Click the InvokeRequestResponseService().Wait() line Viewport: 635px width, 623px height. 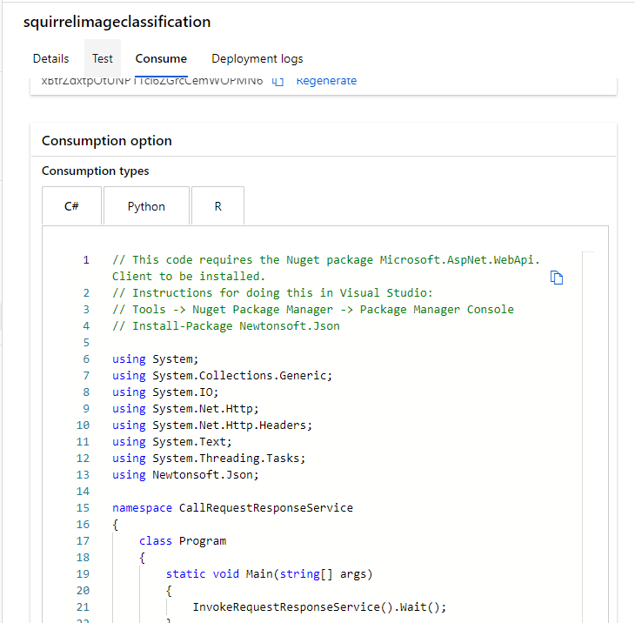click(319, 607)
